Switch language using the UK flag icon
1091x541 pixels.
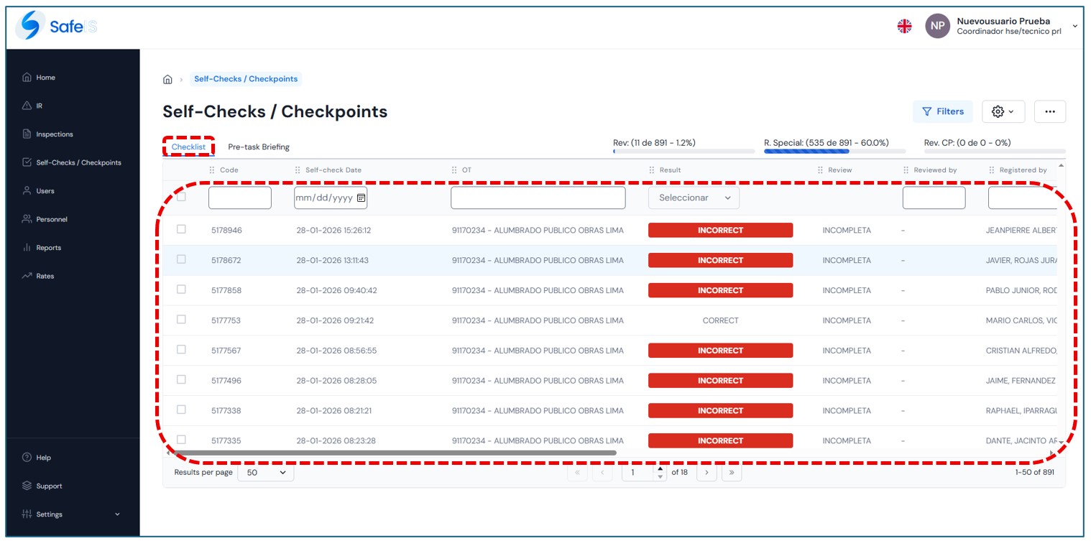[904, 27]
